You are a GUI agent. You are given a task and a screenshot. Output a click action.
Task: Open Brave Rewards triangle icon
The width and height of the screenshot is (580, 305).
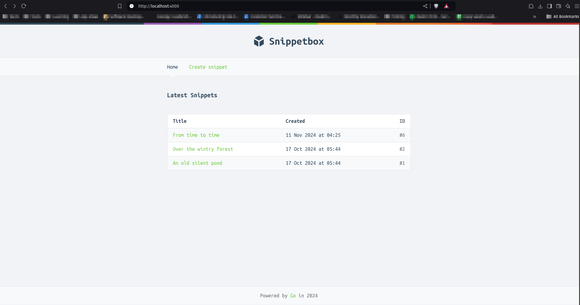[x=446, y=6]
